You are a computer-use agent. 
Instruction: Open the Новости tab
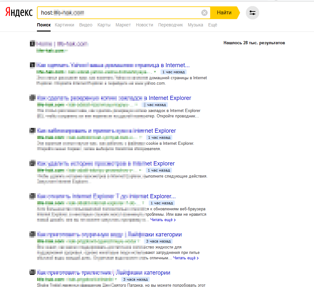pyautogui.click(x=144, y=25)
